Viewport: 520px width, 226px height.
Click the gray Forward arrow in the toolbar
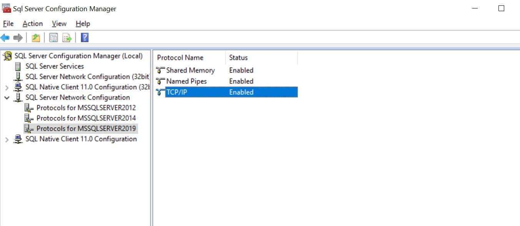18,38
